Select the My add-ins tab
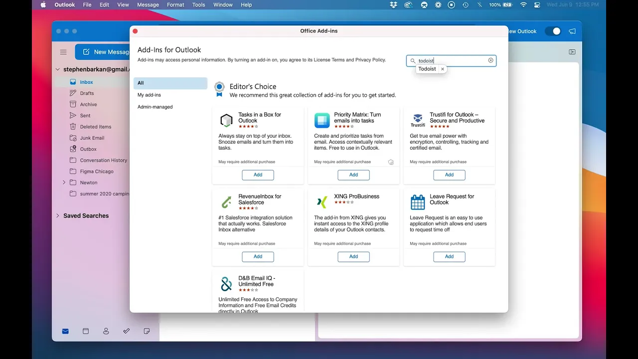This screenshot has width=638, height=359. point(149,95)
